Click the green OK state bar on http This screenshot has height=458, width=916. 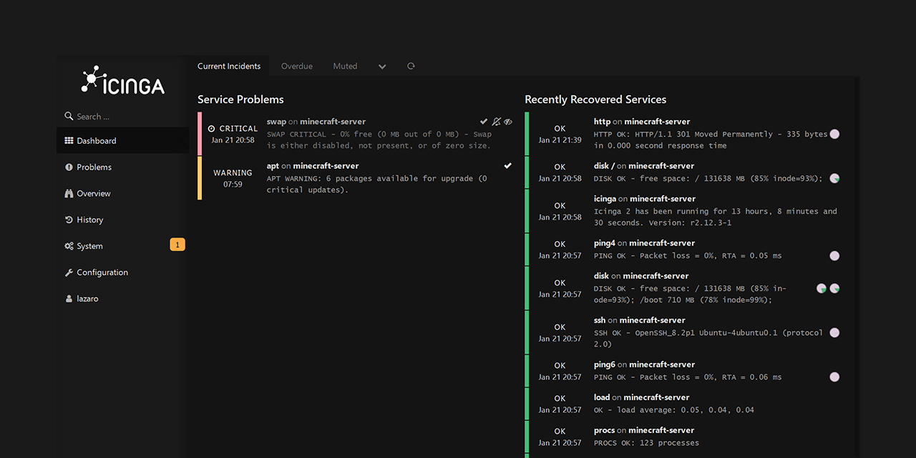pyautogui.click(x=527, y=134)
